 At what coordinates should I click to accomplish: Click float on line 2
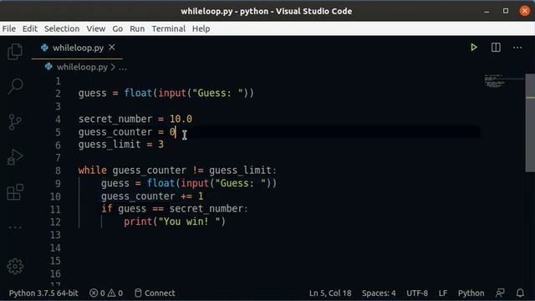tap(138, 93)
